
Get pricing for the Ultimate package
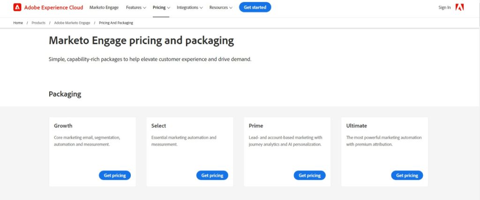click(x=407, y=175)
